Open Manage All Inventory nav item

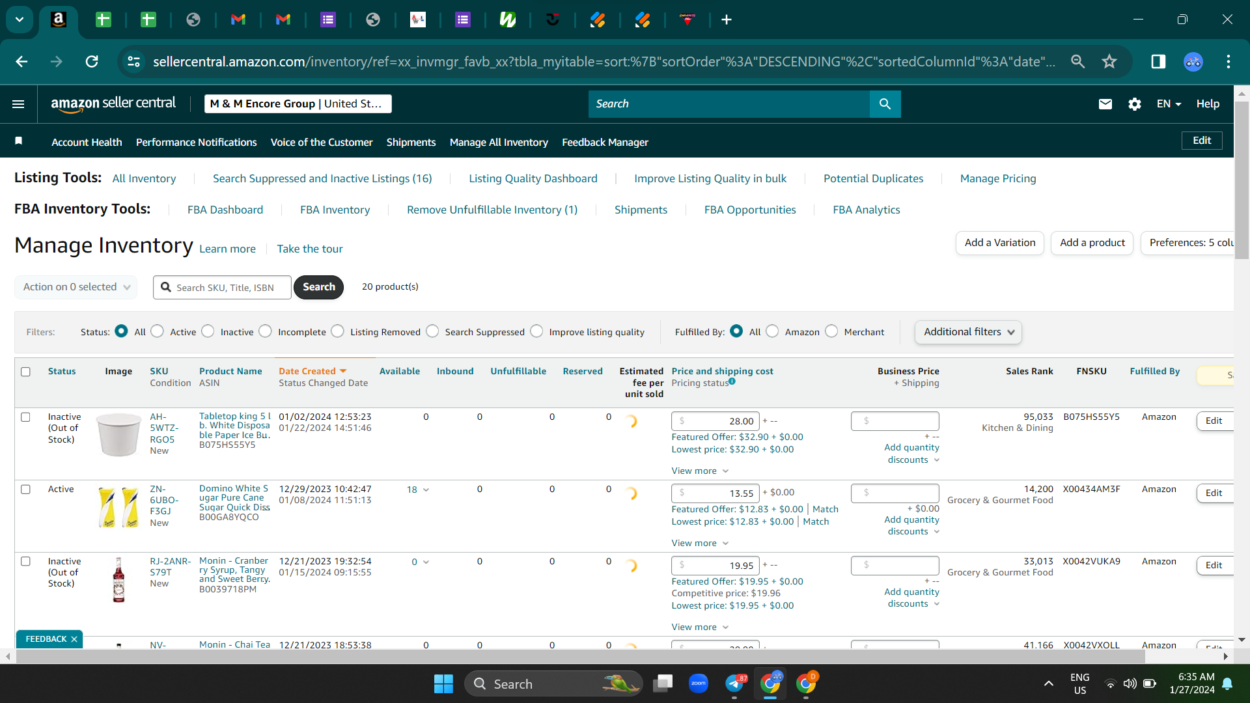[499, 142]
